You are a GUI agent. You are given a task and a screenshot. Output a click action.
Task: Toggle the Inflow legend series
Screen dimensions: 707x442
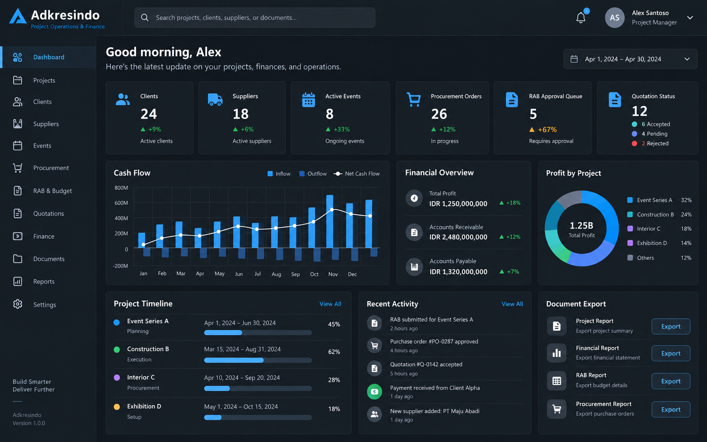coord(279,174)
